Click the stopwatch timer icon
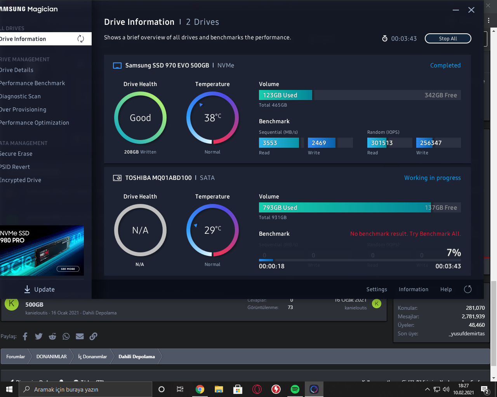The image size is (497, 397). tap(385, 38)
